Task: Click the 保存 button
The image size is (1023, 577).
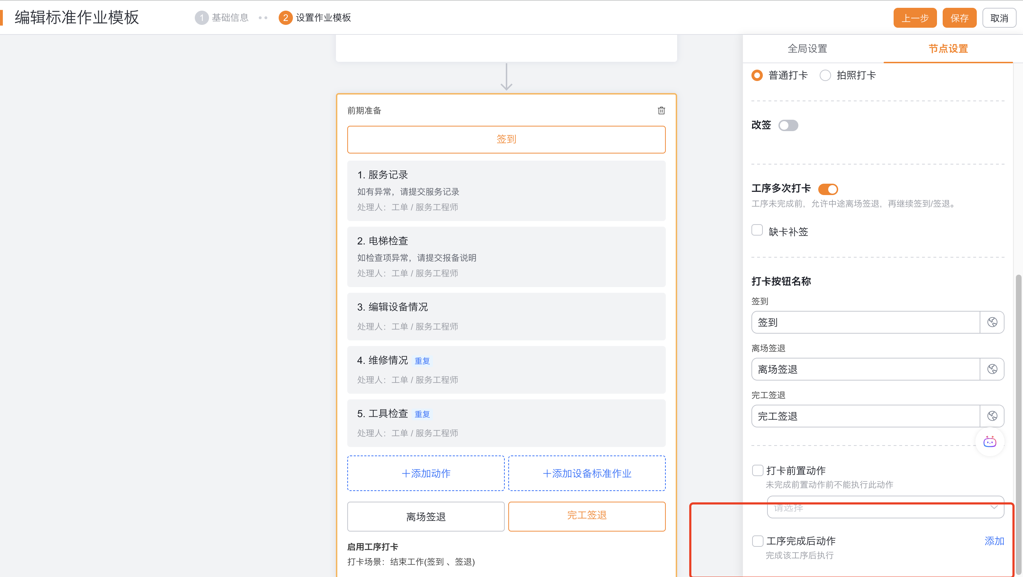Action: [959, 18]
